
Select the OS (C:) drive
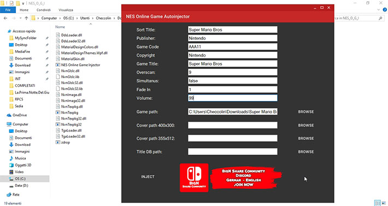pos(20,179)
